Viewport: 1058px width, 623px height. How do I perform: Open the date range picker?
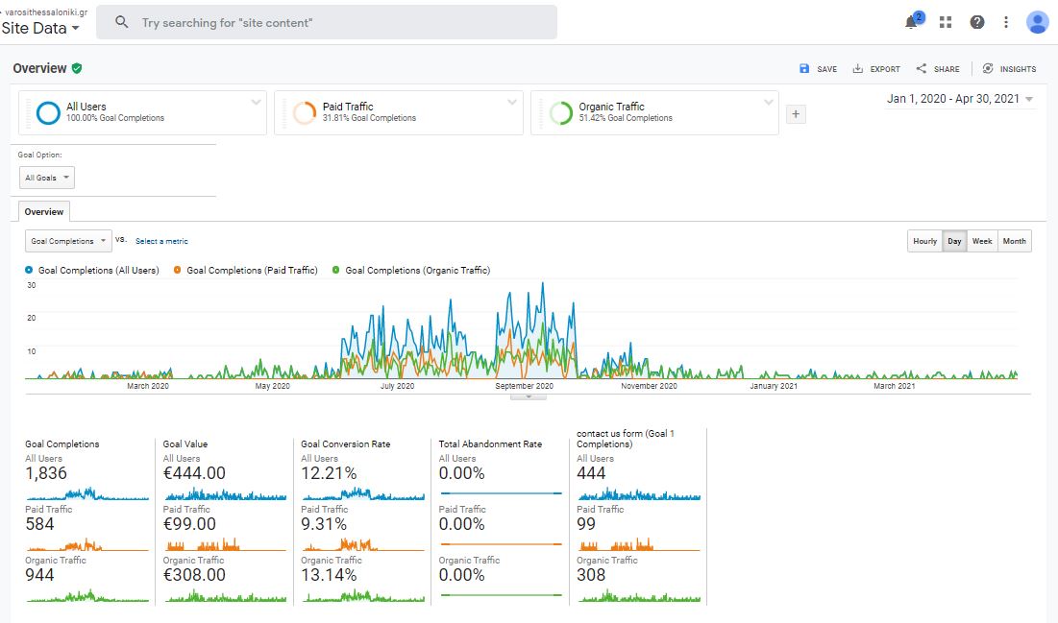(959, 99)
